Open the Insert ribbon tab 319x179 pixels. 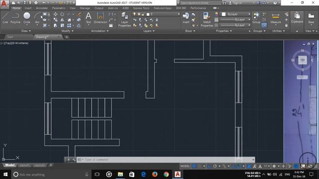28,8
